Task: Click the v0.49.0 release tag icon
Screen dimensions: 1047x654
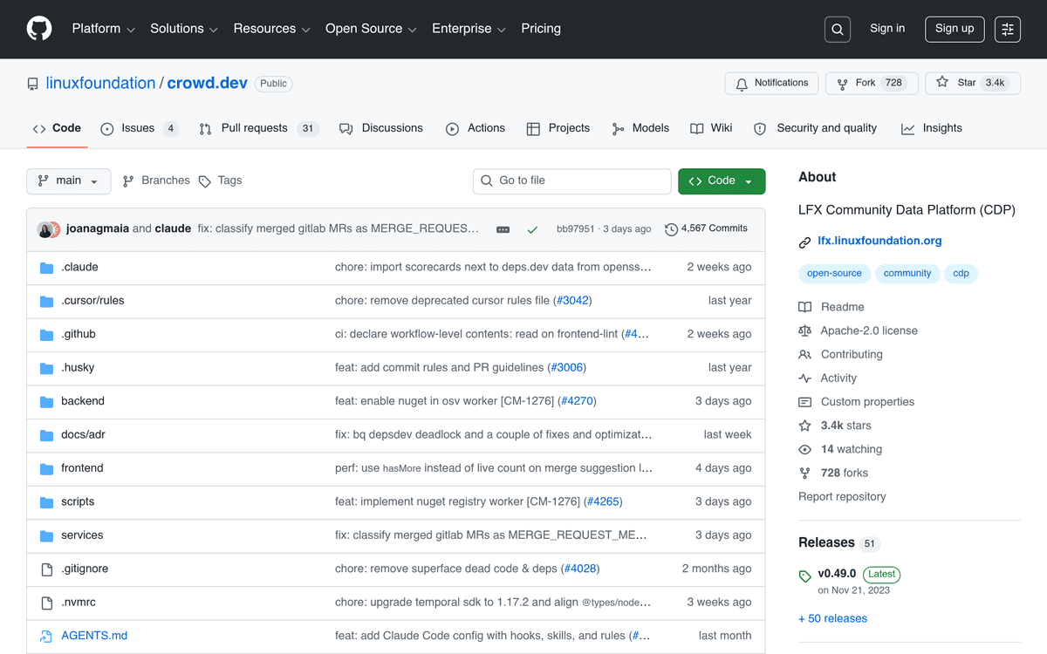Action: [804, 576]
